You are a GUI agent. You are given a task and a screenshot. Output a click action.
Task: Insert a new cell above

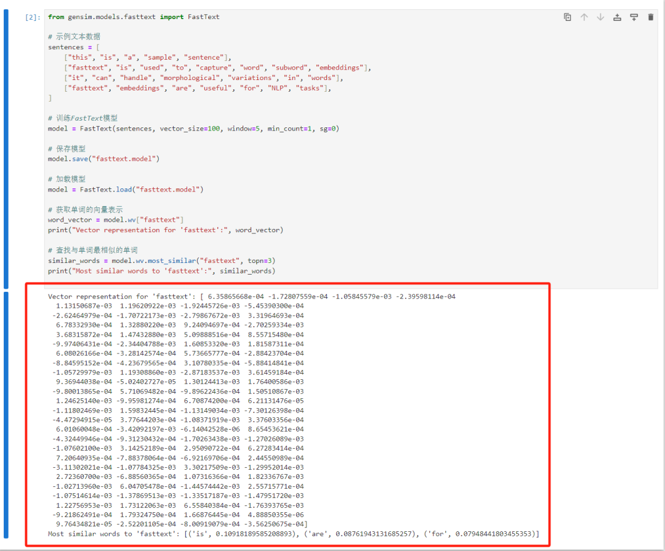point(617,17)
